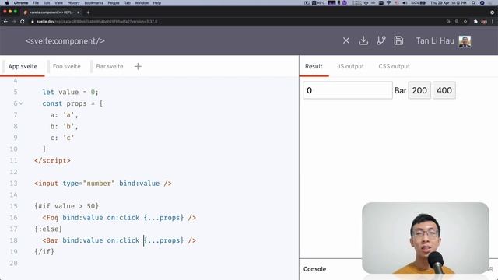Click battery status in menu bar

[419, 3]
